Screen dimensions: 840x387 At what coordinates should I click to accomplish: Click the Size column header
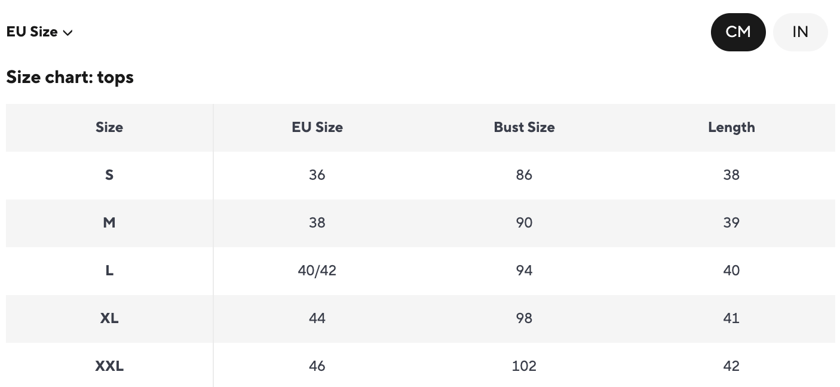point(109,127)
